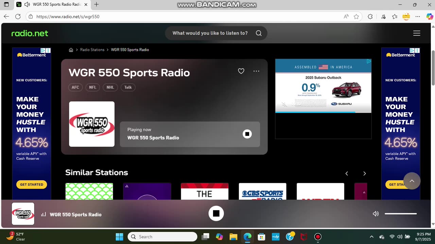Screen dimensions: 435x244
Task: Show next similar stations
Action: click(x=364, y=174)
